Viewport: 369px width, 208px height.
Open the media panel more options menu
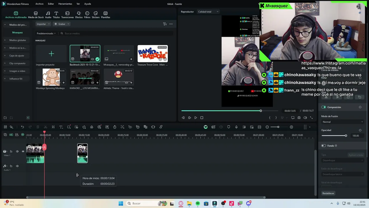coord(171,24)
